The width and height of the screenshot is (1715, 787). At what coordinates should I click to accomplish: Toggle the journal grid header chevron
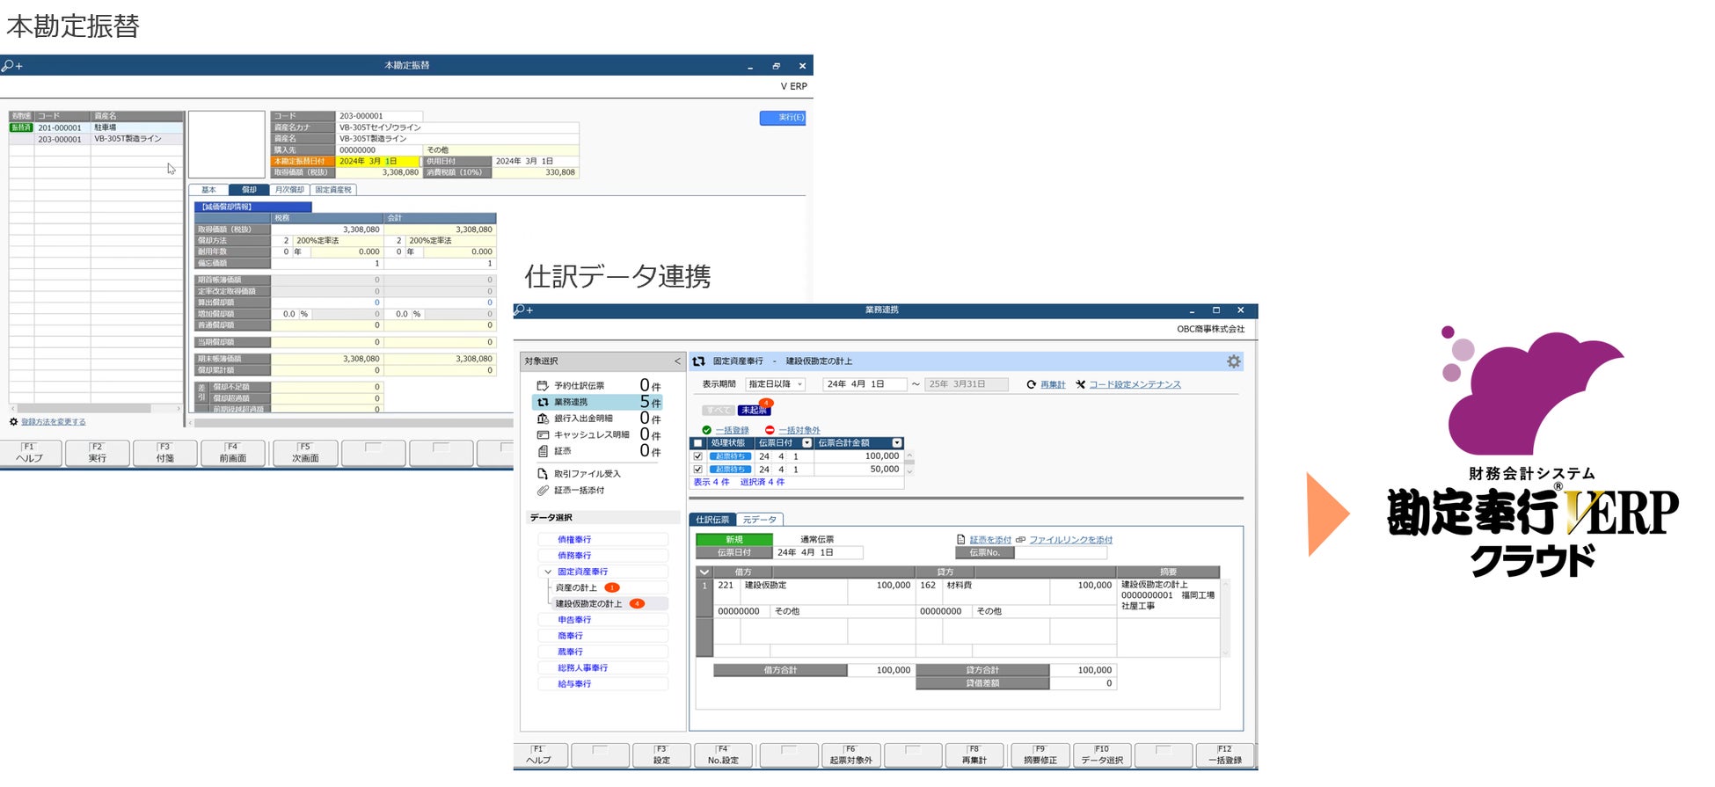point(704,572)
